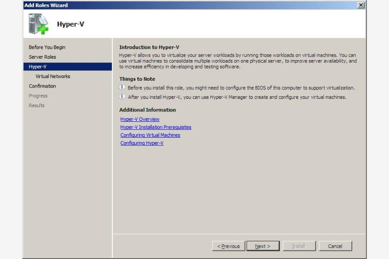The height and width of the screenshot is (259, 389).
Task: Click the disabled Install button
Action: pyautogui.click(x=299, y=246)
